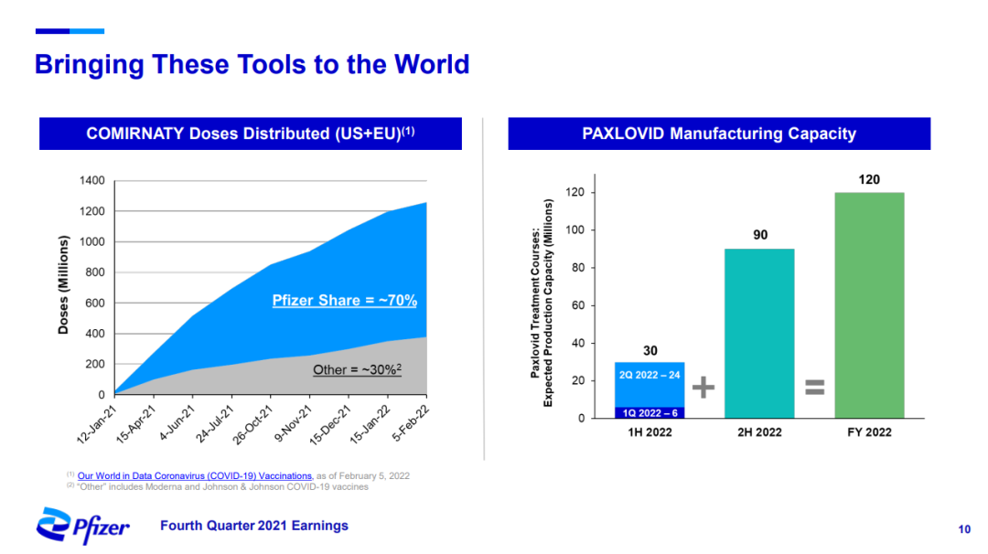Click the 2Q 2022 – 24 bar segment
This screenshot has height=554, width=988.
click(x=650, y=384)
